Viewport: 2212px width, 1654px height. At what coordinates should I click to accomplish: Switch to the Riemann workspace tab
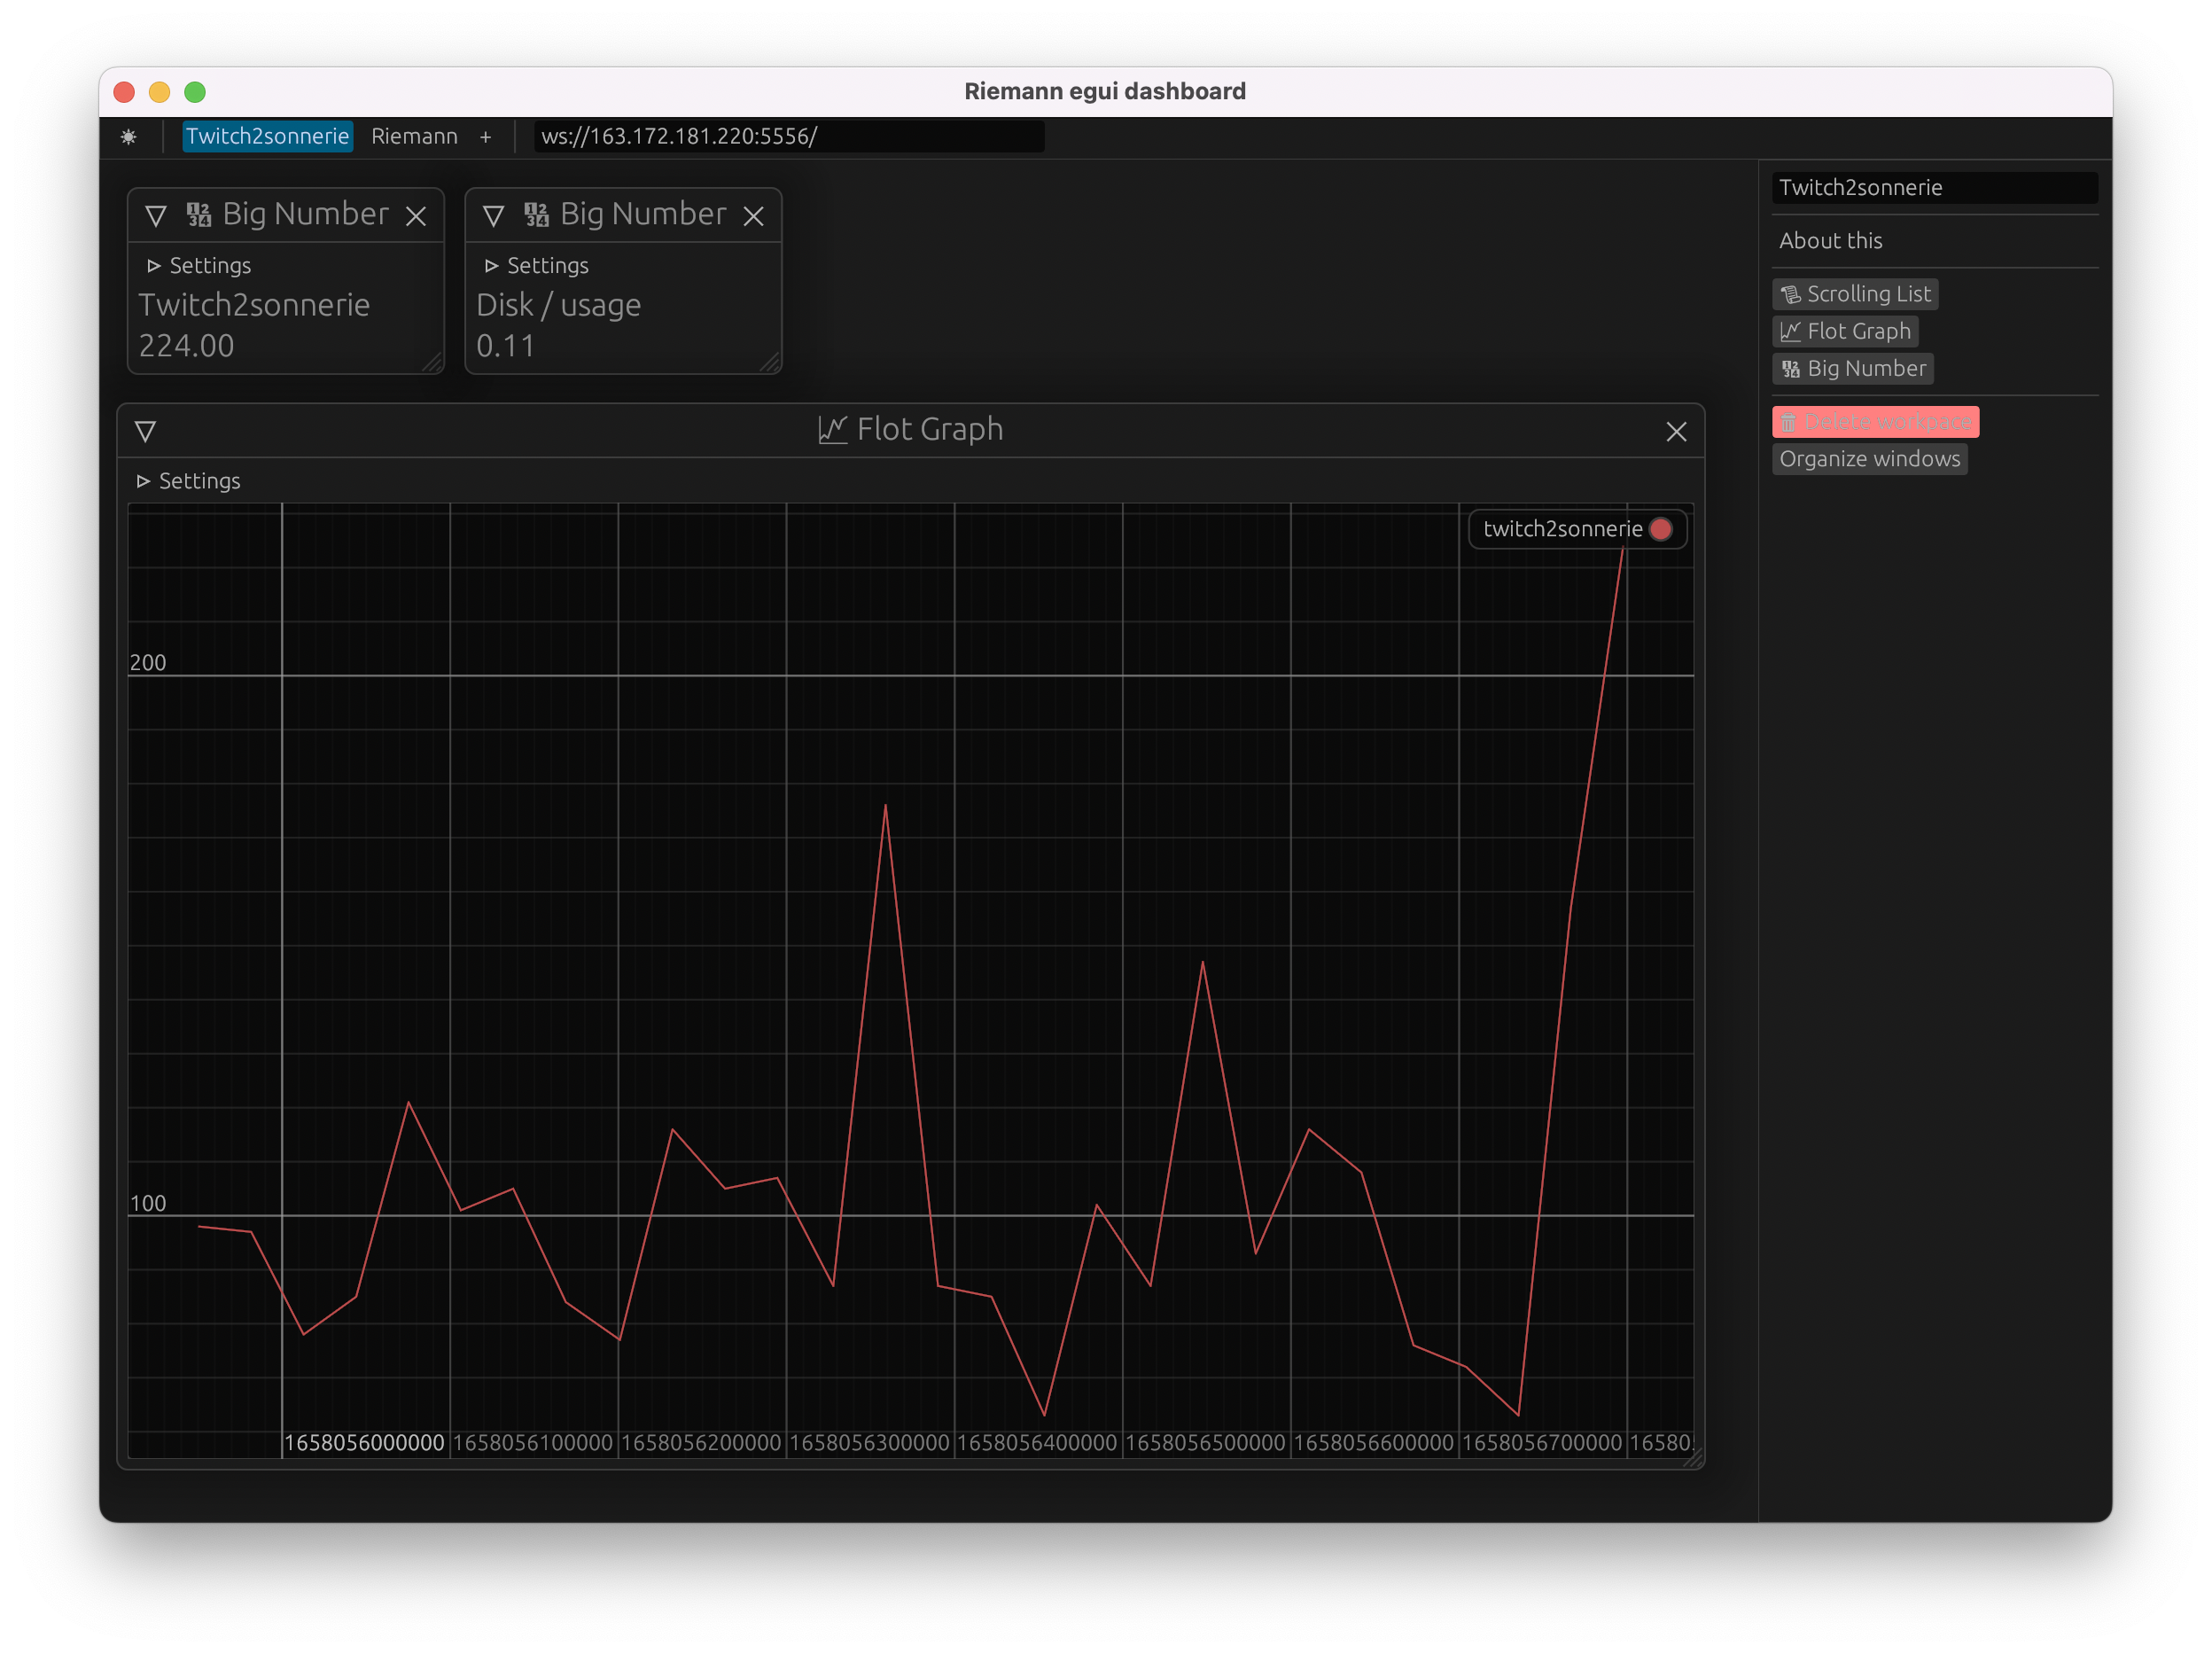[x=414, y=136]
